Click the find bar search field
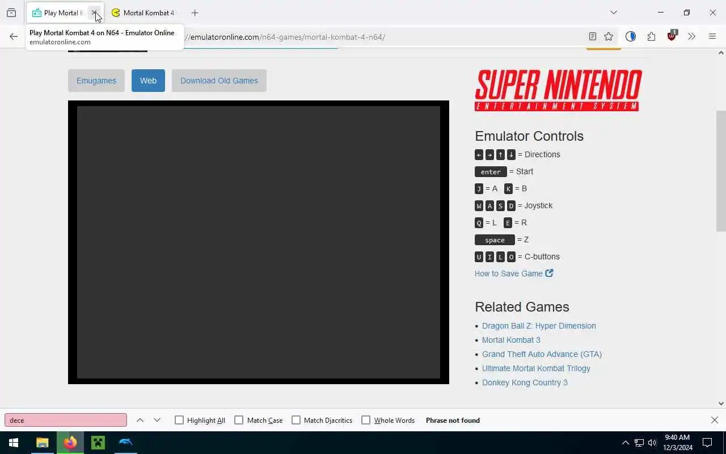The image size is (726, 454). pyautogui.click(x=66, y=420)
